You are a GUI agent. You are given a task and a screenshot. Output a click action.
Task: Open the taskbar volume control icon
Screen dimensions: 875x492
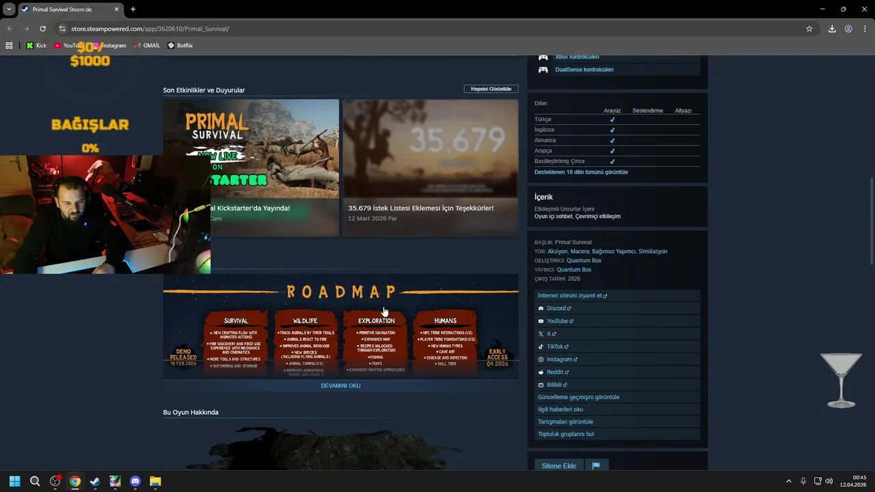(x=831, y=481)
